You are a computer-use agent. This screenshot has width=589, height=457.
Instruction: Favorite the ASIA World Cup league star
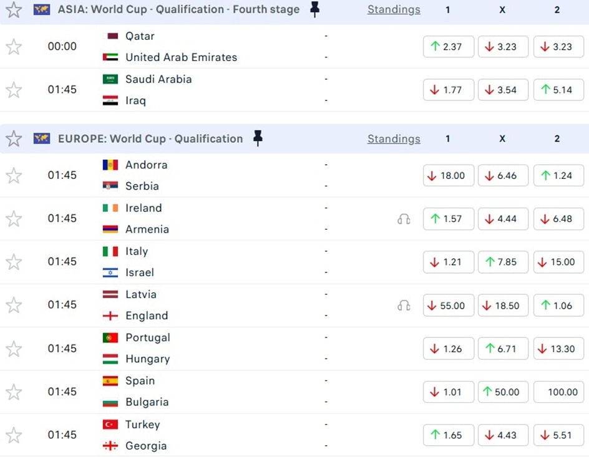click(x=14, y=10)
